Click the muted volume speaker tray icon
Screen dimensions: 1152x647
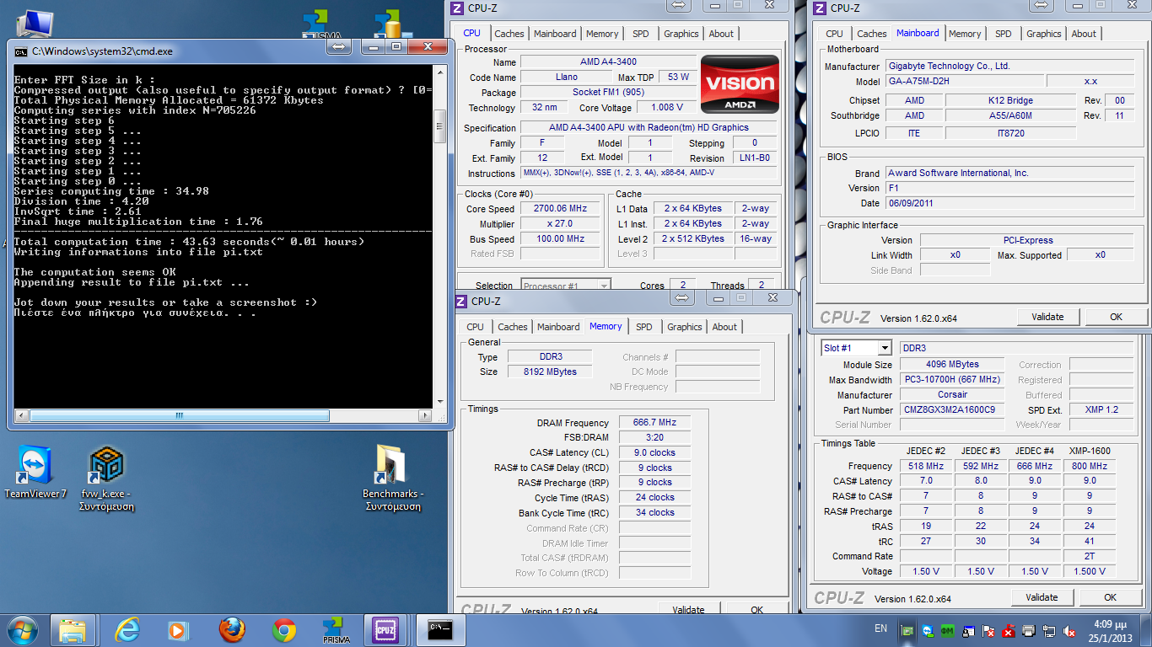[x=1069, y=630]
